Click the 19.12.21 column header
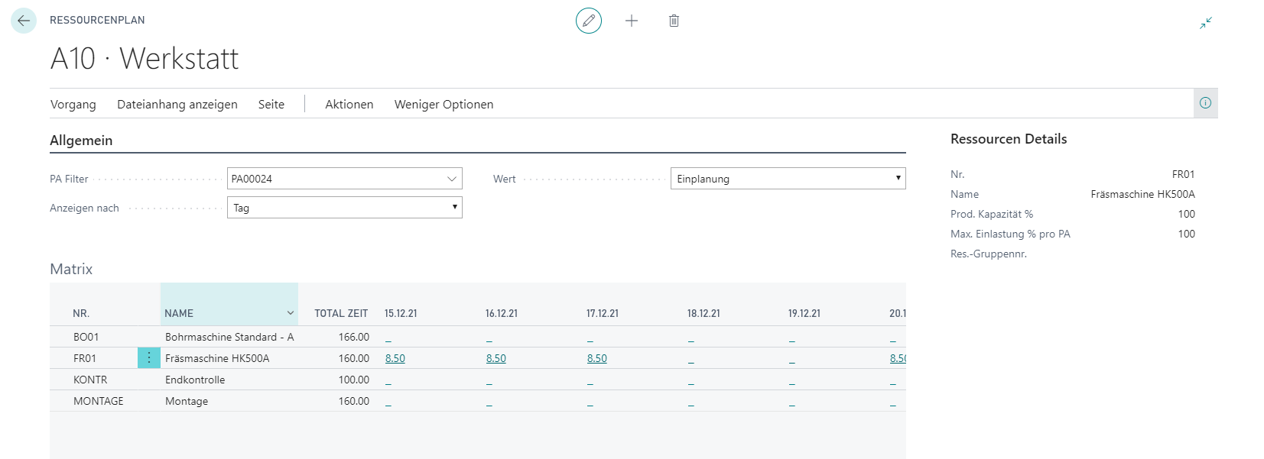This screenshot has width=1264, height=459. (804, 313)
